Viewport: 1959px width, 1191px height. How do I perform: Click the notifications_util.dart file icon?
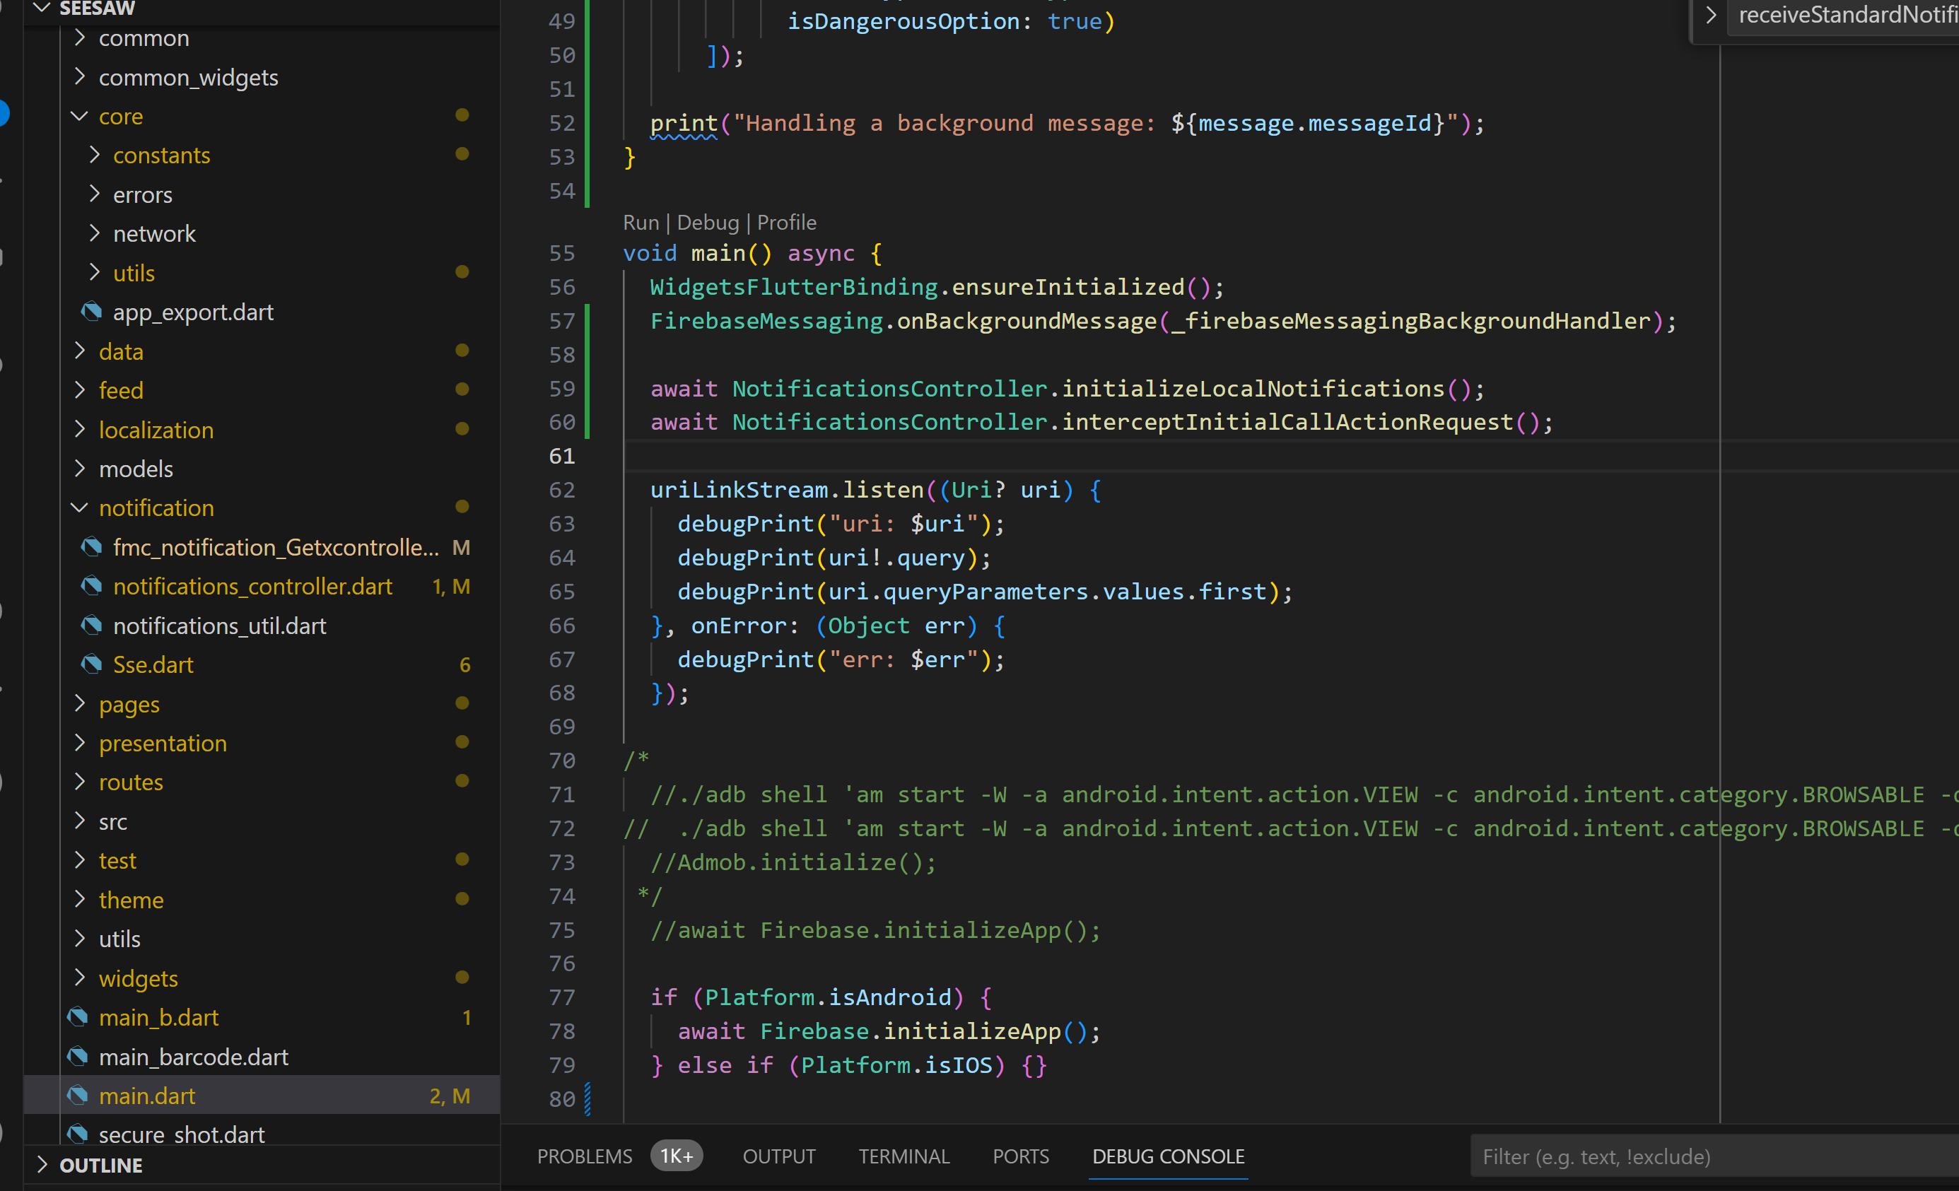coord(91,625)
